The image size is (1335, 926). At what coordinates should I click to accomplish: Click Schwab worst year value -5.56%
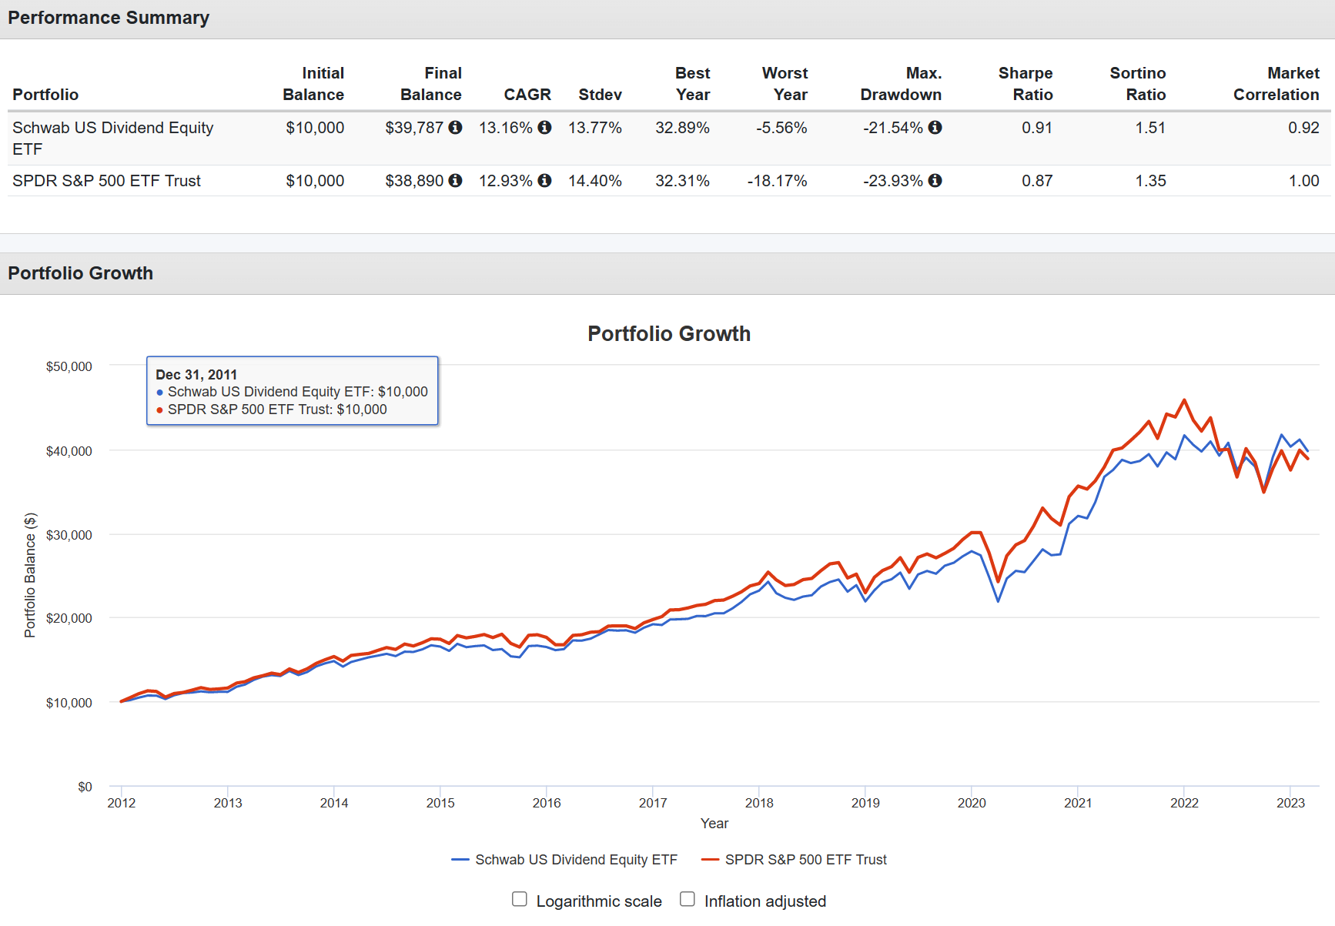(781, 127)
